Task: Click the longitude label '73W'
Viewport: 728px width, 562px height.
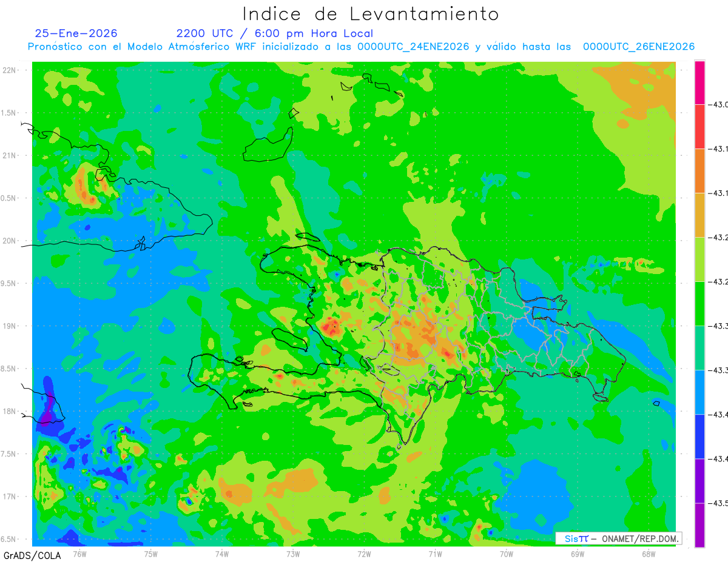Action: (x=293, y=553)
